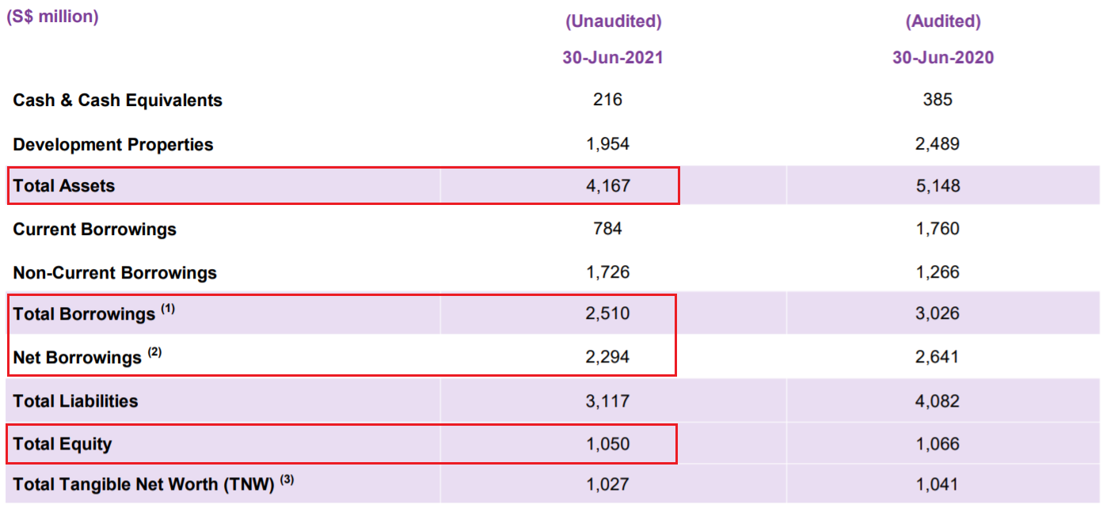Click the Total Assets value 4,167
The image size is (1107, 512).
click(x=607, y=186)
